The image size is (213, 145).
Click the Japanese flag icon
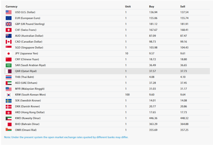[9, 54]
